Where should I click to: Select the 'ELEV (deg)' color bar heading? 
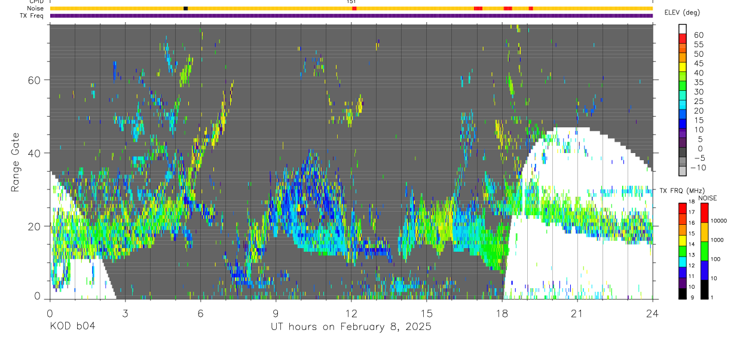pyautogui.click(x=681, y=12)
